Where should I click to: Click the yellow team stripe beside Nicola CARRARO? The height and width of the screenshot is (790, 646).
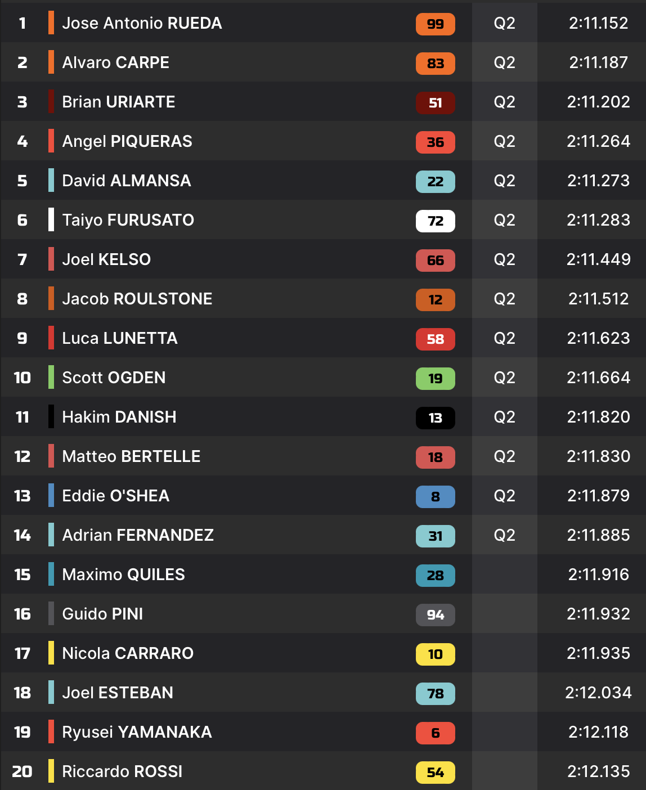(x=51, y=653)
